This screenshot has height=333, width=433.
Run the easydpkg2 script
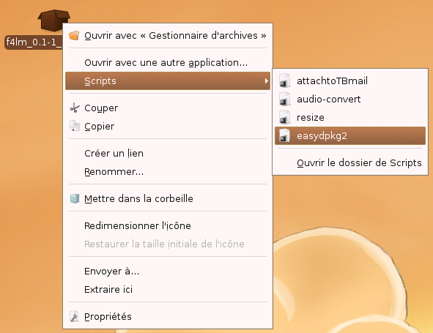click(350, 135)
